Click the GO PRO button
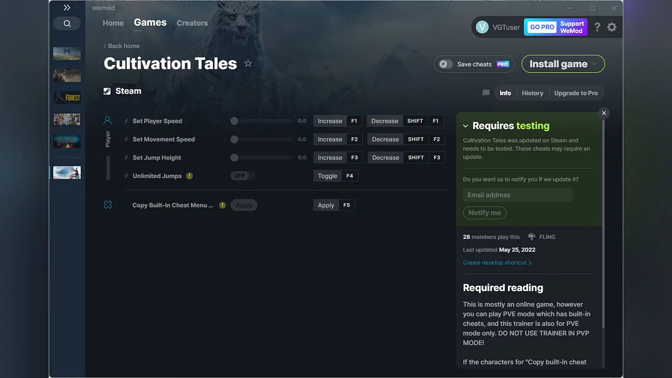The width and height of the screenshot is (672, 378). pos(542,27)
